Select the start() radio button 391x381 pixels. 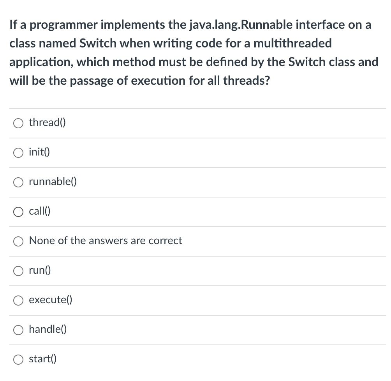(18, 359)
